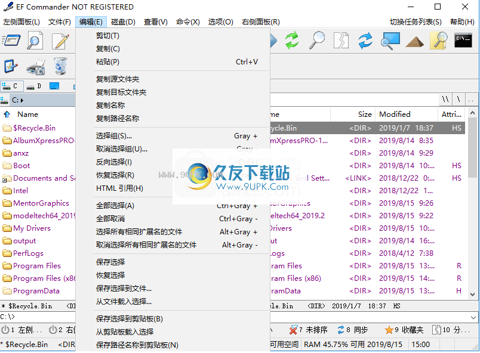This screenshot has width=480, height=353.
Task: Choose 全部取消 menu entry
Action: point(173,219)
